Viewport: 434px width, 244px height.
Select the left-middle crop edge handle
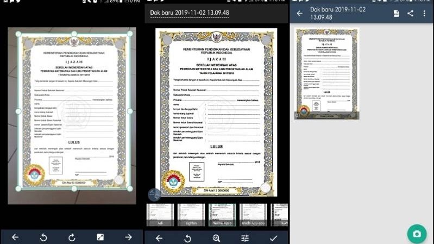(x=18, y=111)
